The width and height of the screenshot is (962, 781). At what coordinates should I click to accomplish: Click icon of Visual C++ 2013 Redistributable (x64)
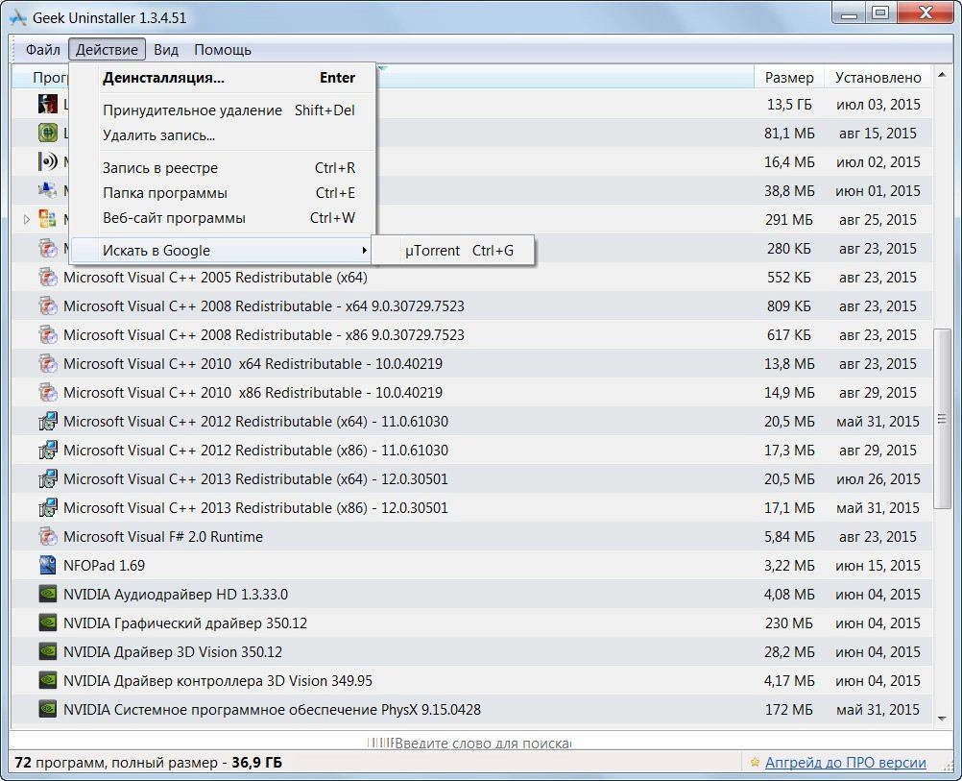coord(48,479)
